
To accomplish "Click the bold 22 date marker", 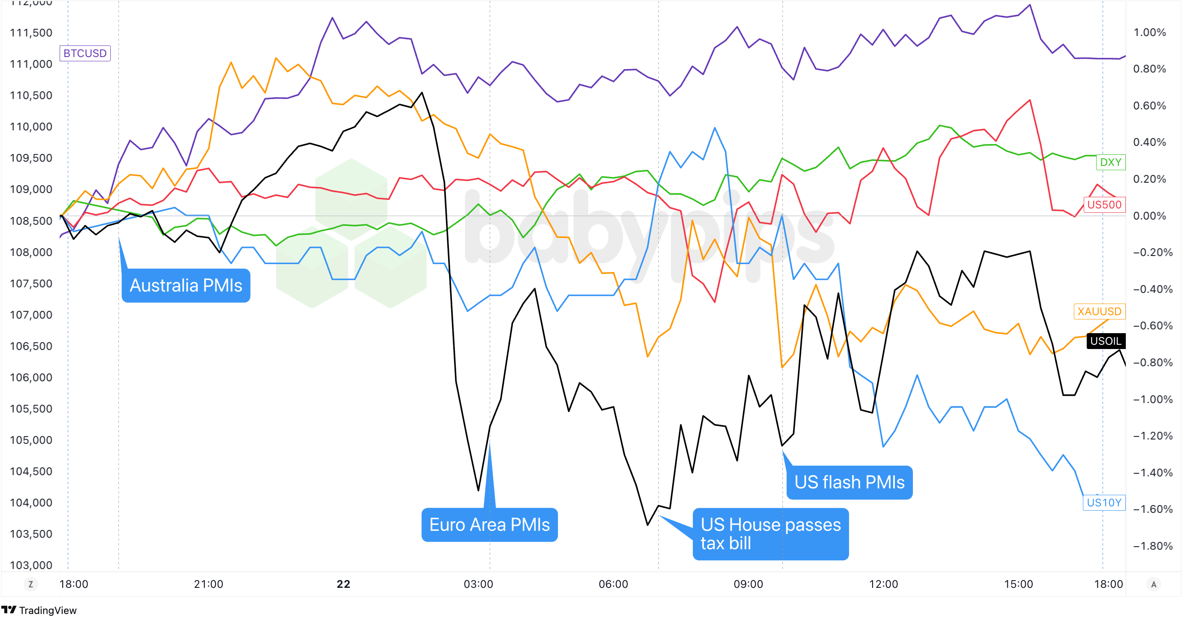I will [343, 584].
